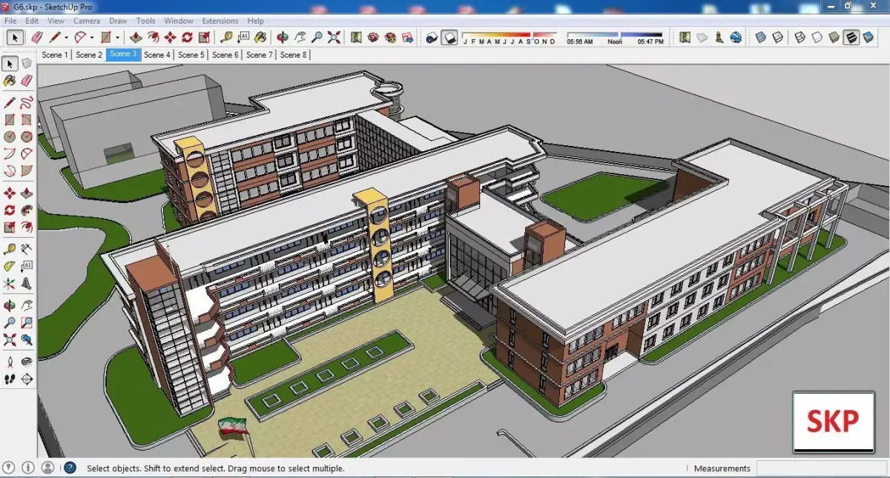
Task: Select the Pie tool in left toolset
Action: 27,170
